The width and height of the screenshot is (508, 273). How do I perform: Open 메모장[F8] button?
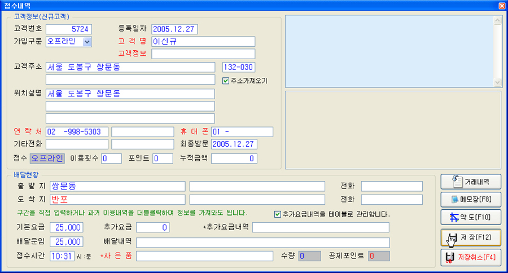[x=471, y=200]
